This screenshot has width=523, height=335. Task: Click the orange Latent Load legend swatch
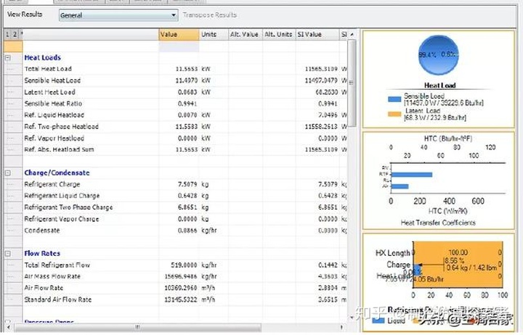pos(394,114)
